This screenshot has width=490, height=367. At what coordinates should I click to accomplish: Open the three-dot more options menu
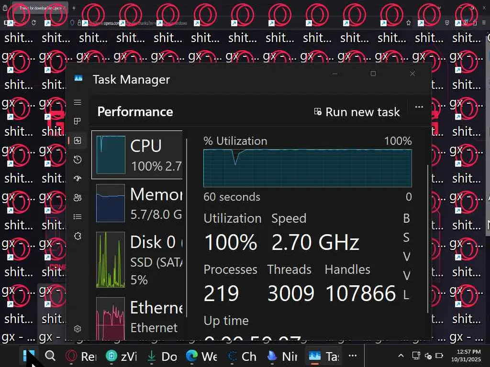419,107
